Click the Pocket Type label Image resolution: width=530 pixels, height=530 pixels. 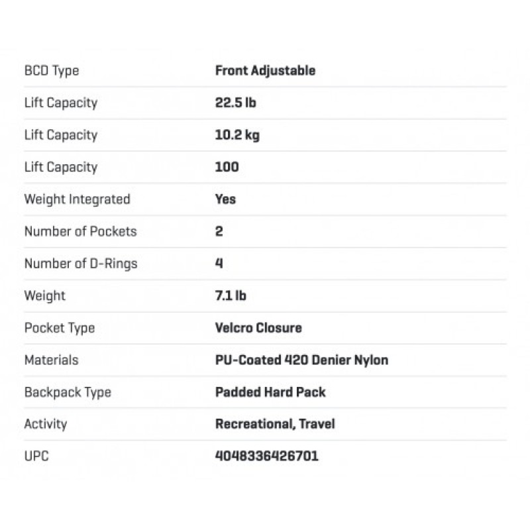coord(60,328)
